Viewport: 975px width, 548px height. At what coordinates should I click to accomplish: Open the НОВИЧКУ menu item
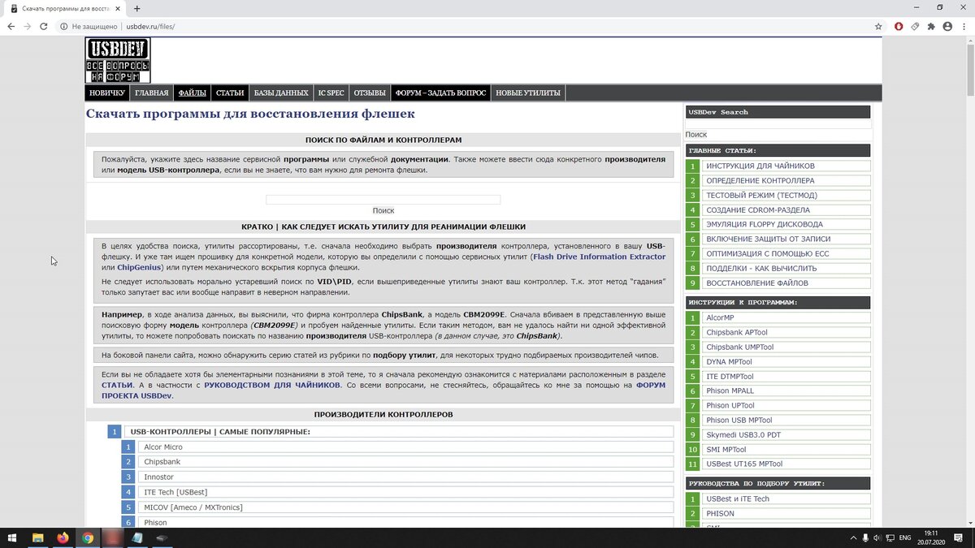(107, 93)
